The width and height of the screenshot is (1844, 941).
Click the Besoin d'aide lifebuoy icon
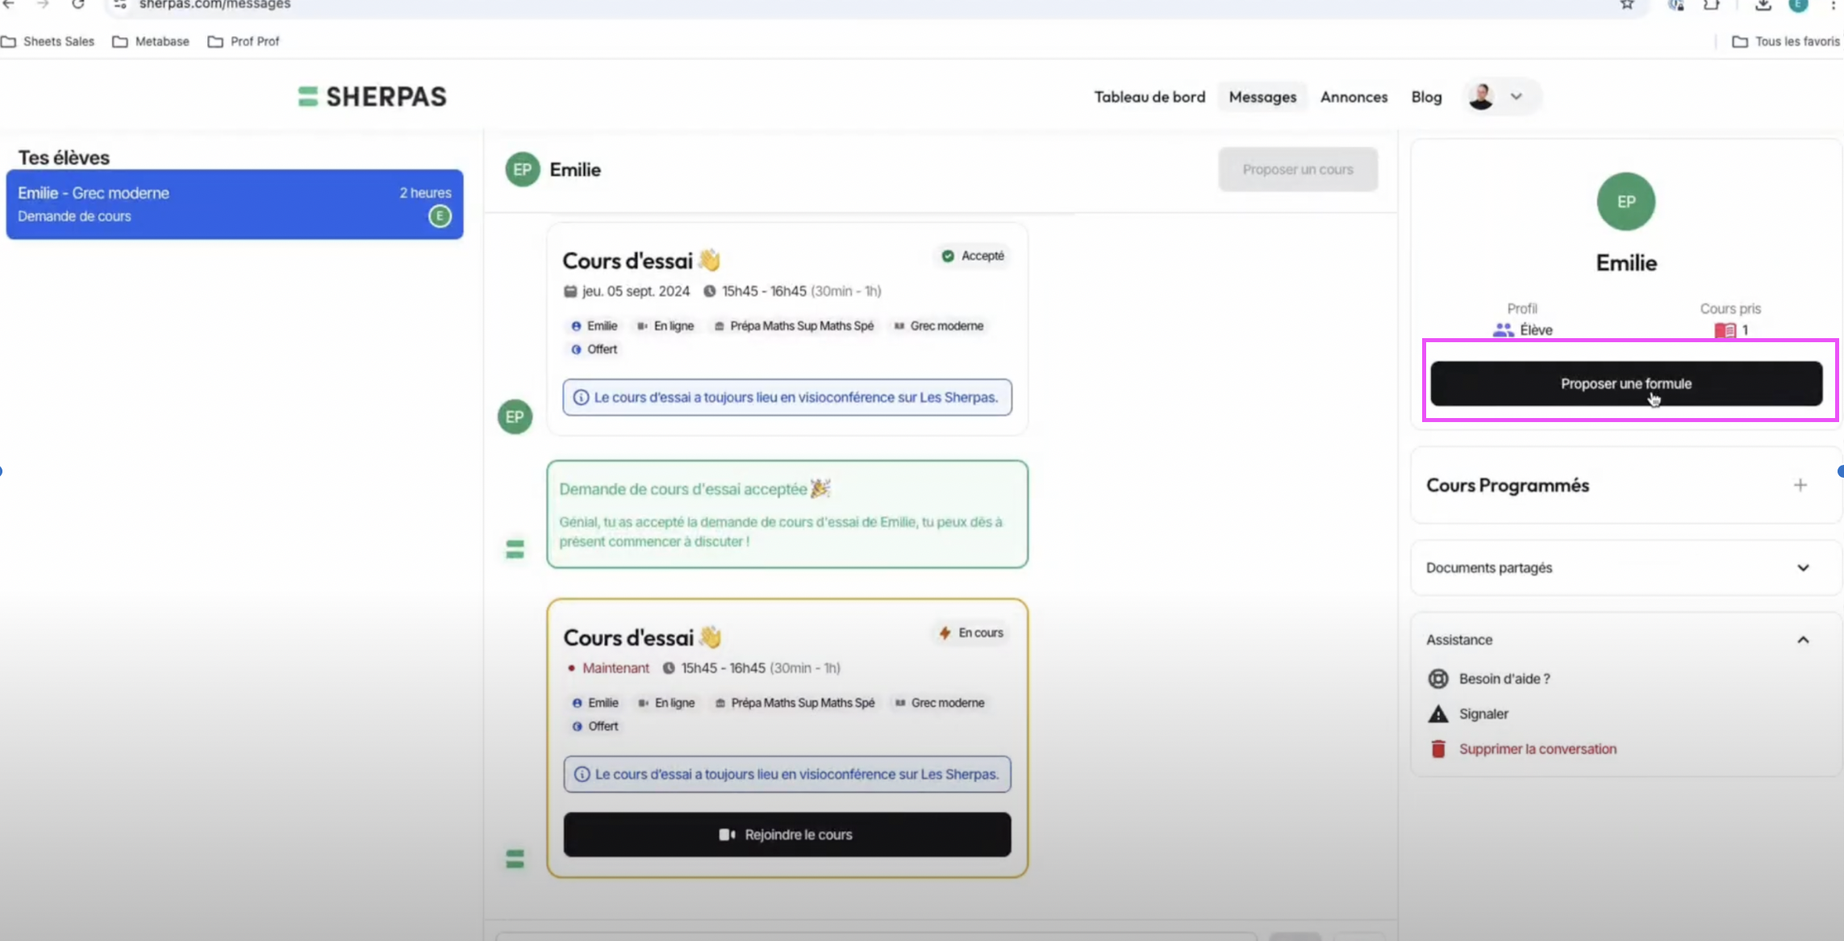(1437, 679)
